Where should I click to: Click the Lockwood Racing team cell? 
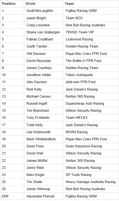pos(91,39)
